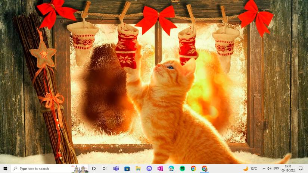Launch Microsoft Edge profile icon on taskbar
The height and width of the screenshot is (173, 308).
(x=171, y=169)
